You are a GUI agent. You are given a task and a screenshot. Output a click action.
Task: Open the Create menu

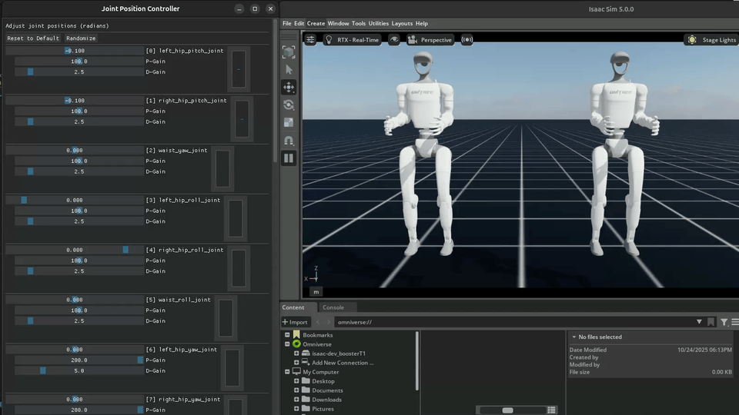pyautogui.click(x=316, y=24)
